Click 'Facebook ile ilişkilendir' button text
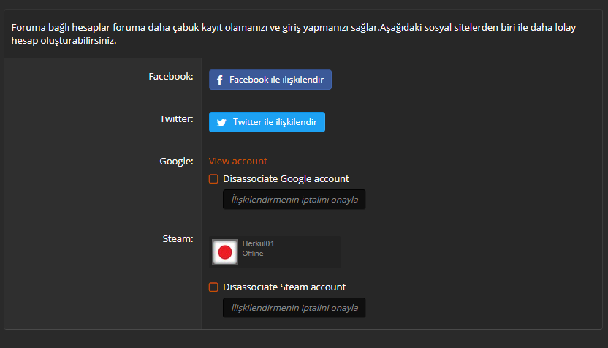Screen dimensions: 608x348 (276, 80)
